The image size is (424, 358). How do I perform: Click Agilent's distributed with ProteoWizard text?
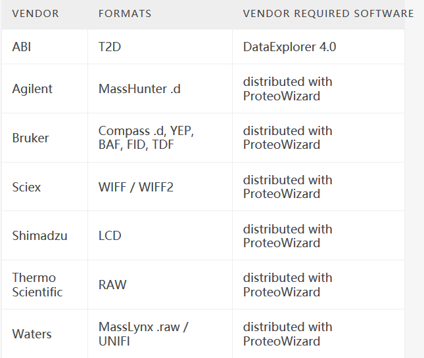287,89
